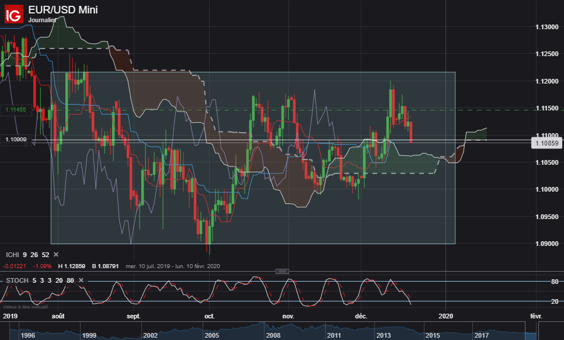Click 2017 in the history navigator strip
This screenshot has width=564, height=340.
pos(481,335)
